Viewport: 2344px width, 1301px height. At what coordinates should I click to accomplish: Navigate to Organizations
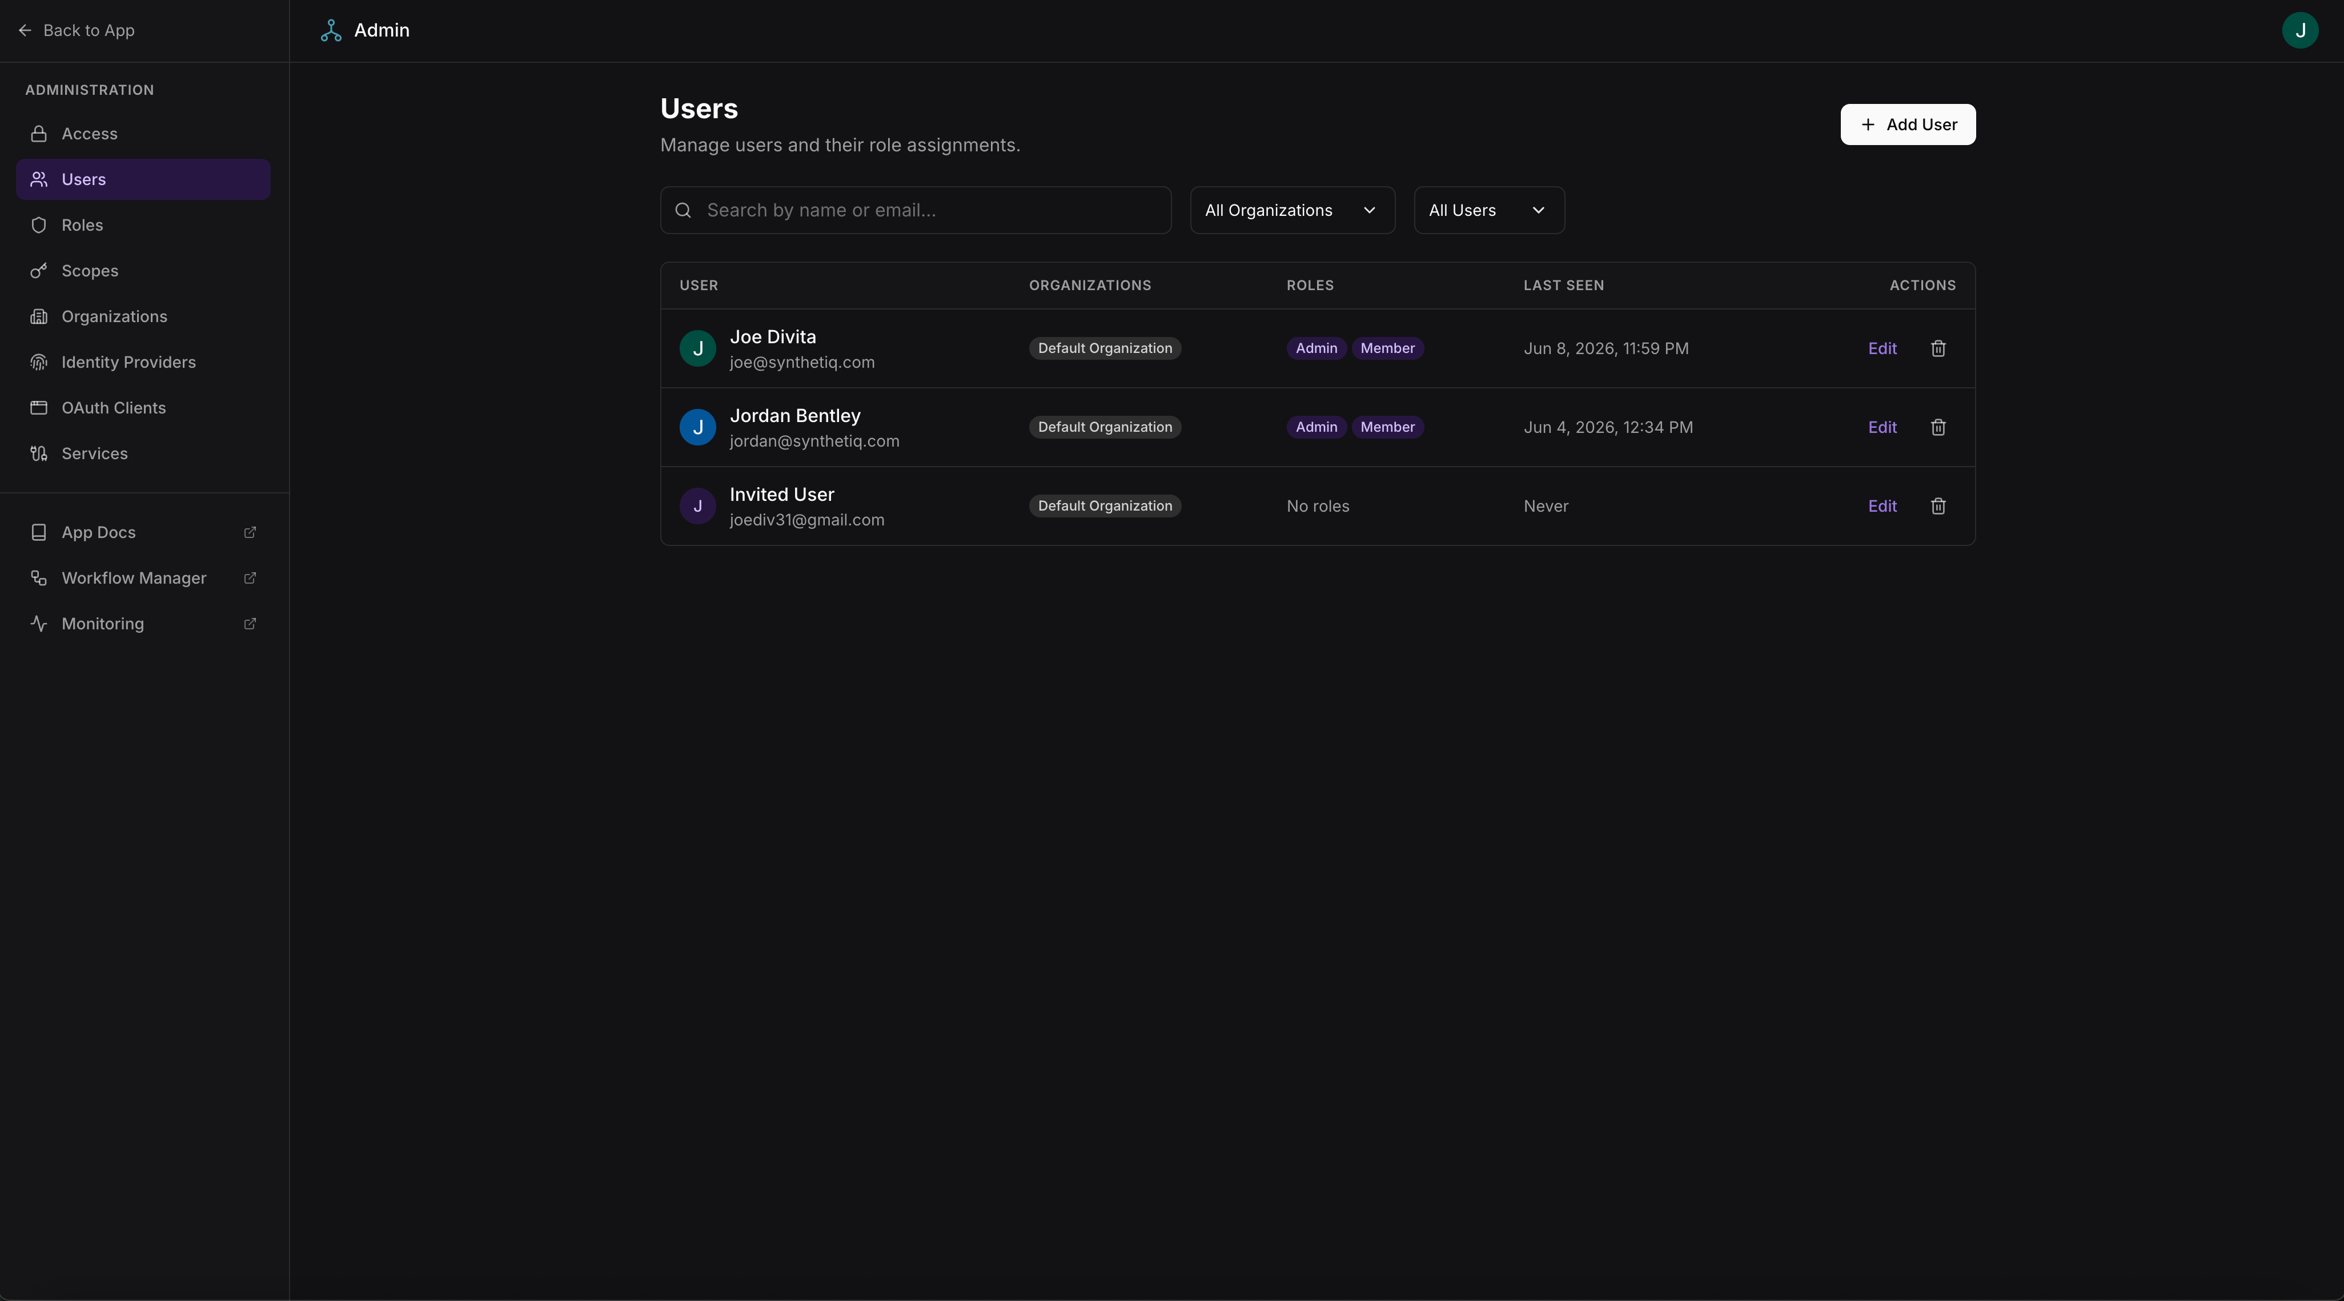[143, 316]
